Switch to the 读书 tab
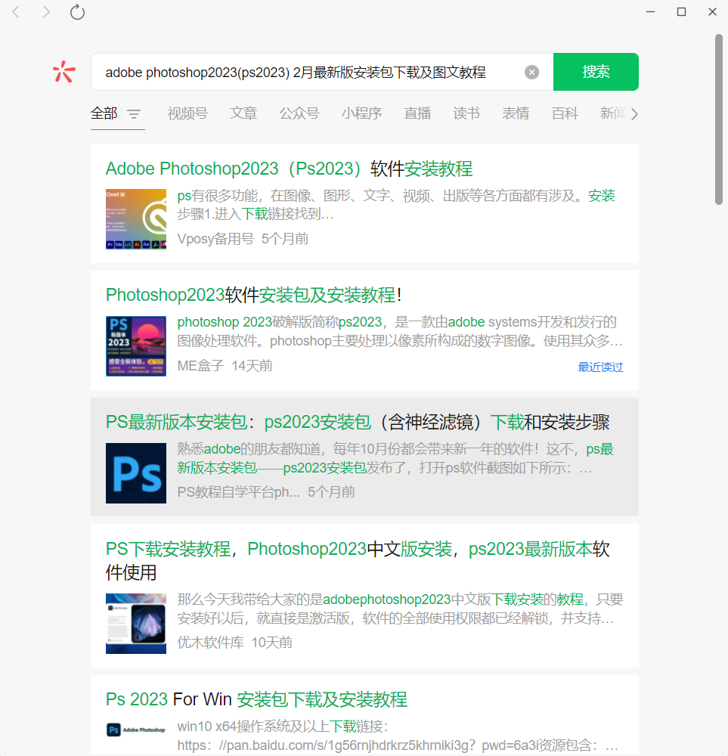728x756 pixels. pos(466,114)
